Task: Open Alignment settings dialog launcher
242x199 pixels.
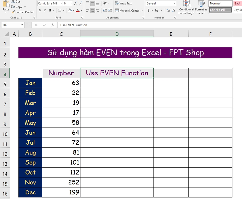Action: click(143, 18)
